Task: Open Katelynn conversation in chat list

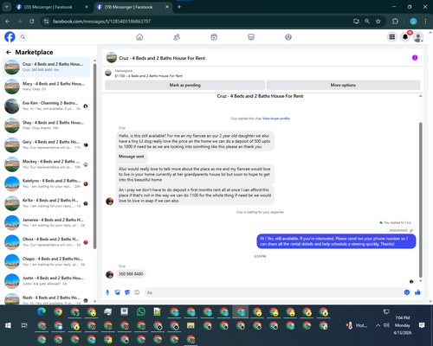Action: [47, 183]
